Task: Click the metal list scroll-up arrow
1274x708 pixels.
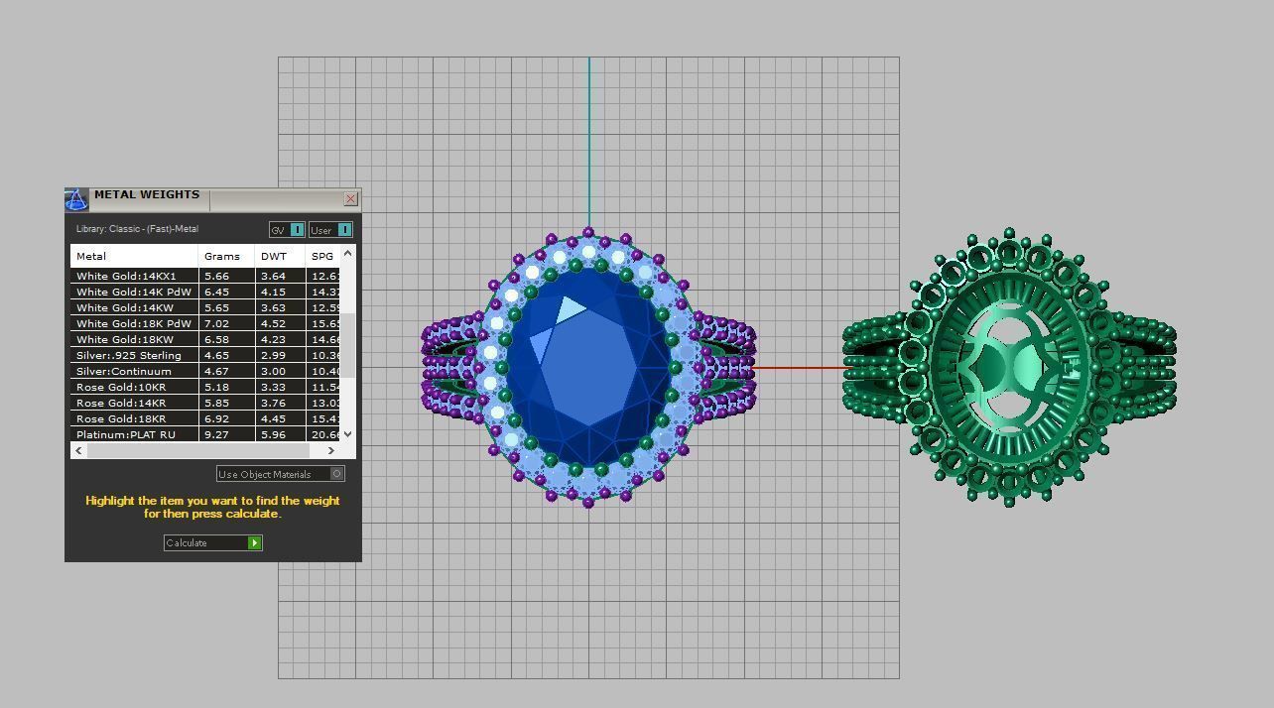Action: click(x=347, y=254)
